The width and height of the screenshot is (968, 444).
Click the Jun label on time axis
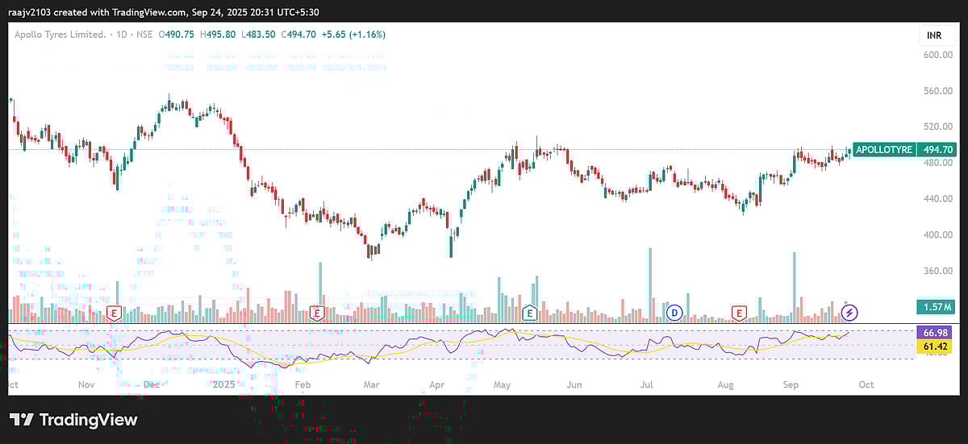pyautogui.click(x=574, y=385)
